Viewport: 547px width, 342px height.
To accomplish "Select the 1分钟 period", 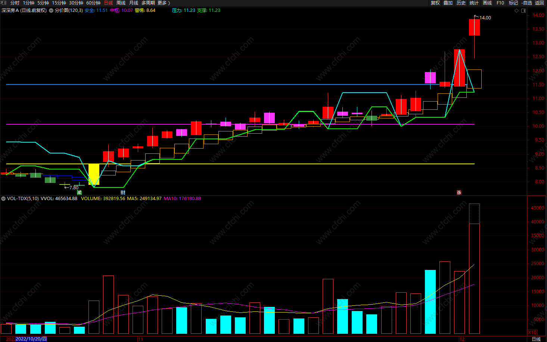I will coord(28,3).
